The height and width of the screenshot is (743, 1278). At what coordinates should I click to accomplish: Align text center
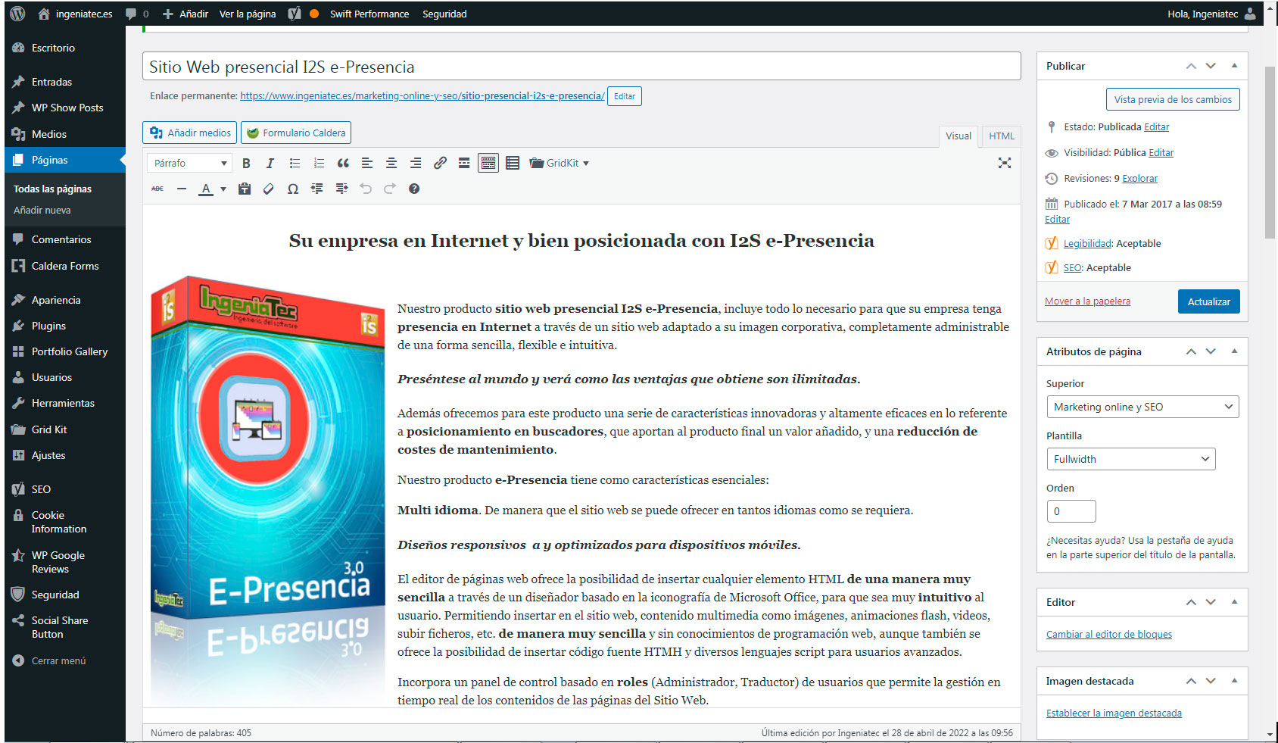(391, 163)
